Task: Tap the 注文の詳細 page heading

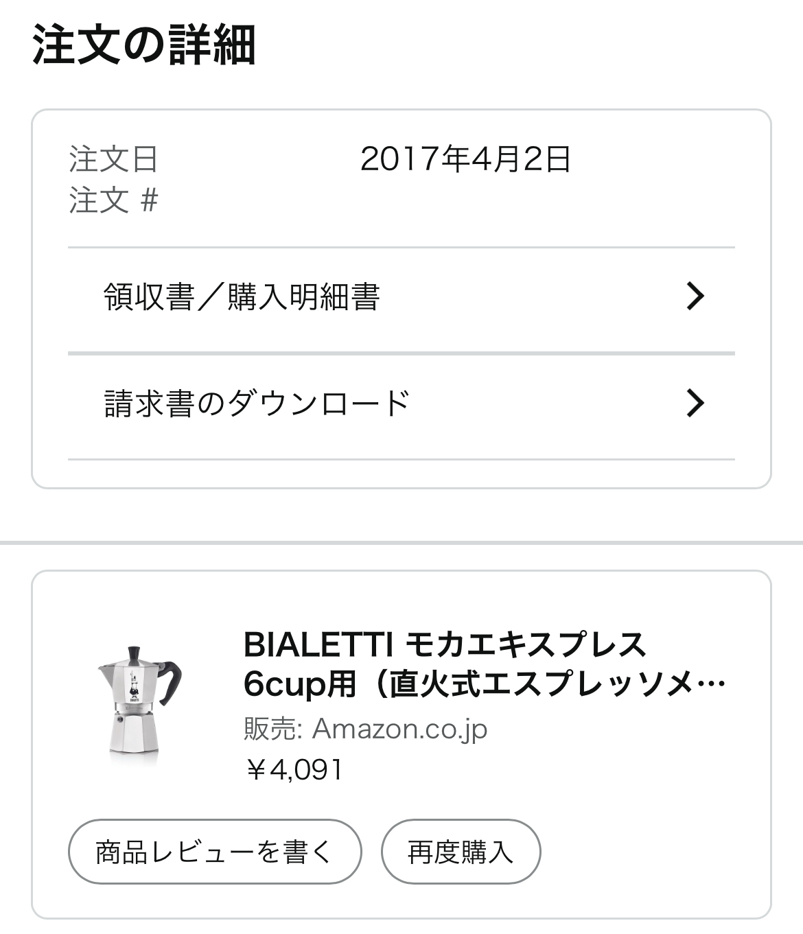Action: pyautogui.click(x=144, y=45)
